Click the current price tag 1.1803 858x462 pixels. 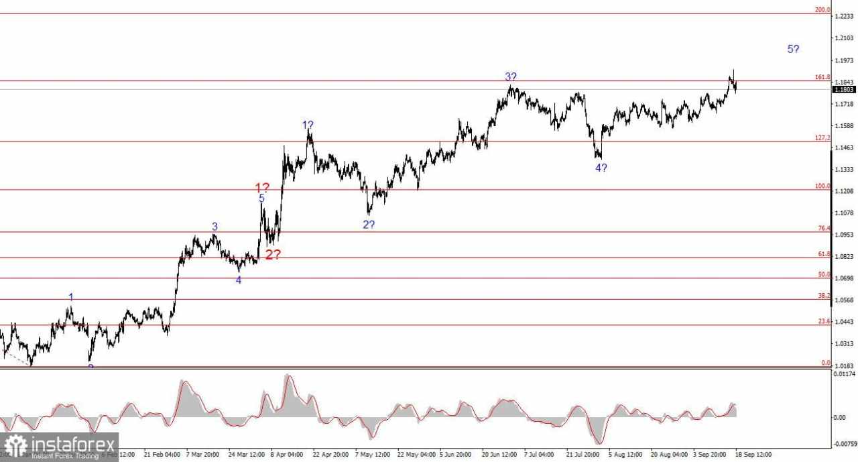coord(844,89)
